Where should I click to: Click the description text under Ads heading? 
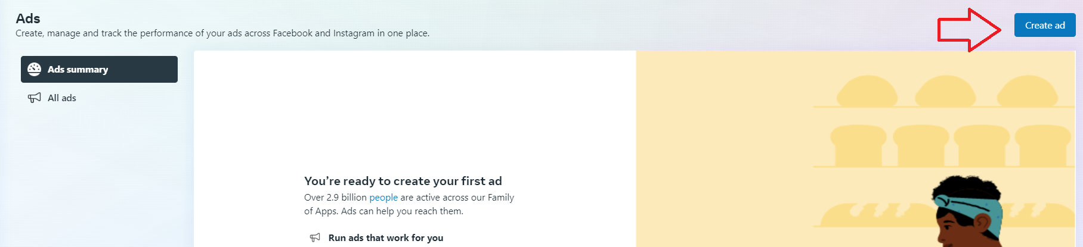click(x=222, y=33)
